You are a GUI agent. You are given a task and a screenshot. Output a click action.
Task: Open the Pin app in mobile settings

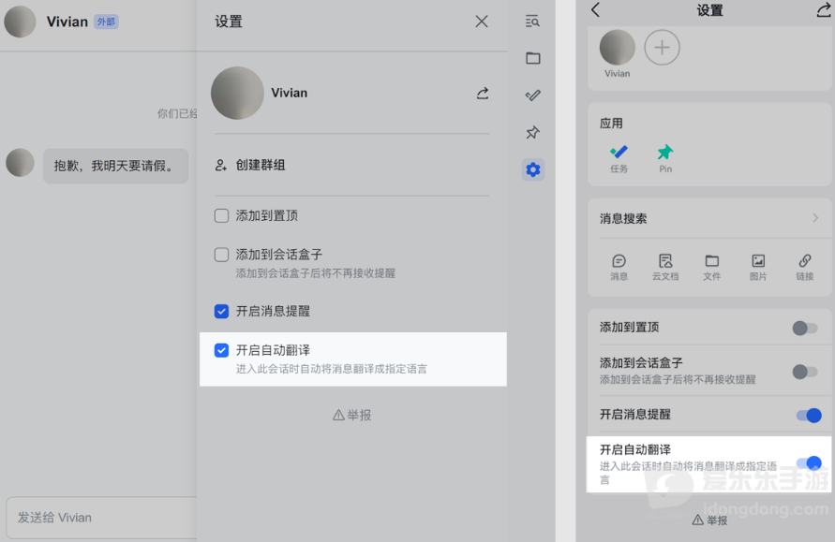coord(665,158)
